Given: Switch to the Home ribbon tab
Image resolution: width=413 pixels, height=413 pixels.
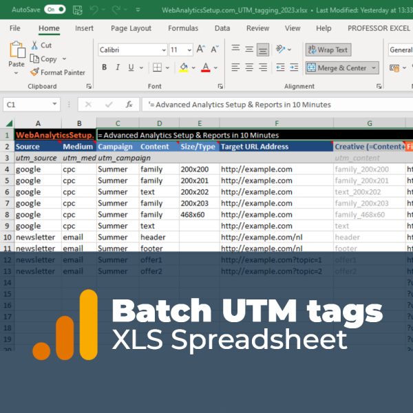Looking at the screenshot, I should 49,28.
